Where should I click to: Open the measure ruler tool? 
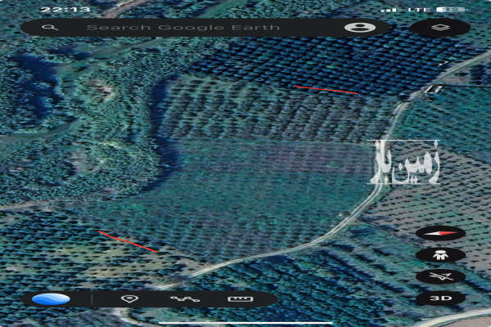pos(240,299)
